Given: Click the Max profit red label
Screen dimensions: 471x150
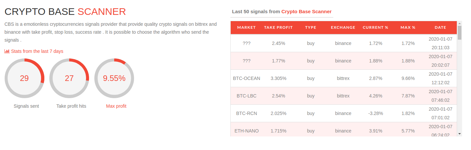Looking at the screenshot, I should coord(116,106).
